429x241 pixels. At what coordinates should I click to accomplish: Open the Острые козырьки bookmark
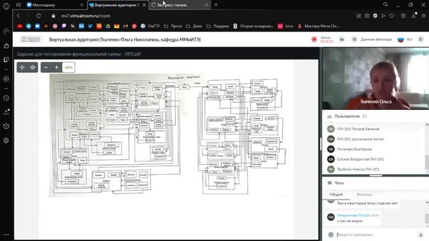253,26
